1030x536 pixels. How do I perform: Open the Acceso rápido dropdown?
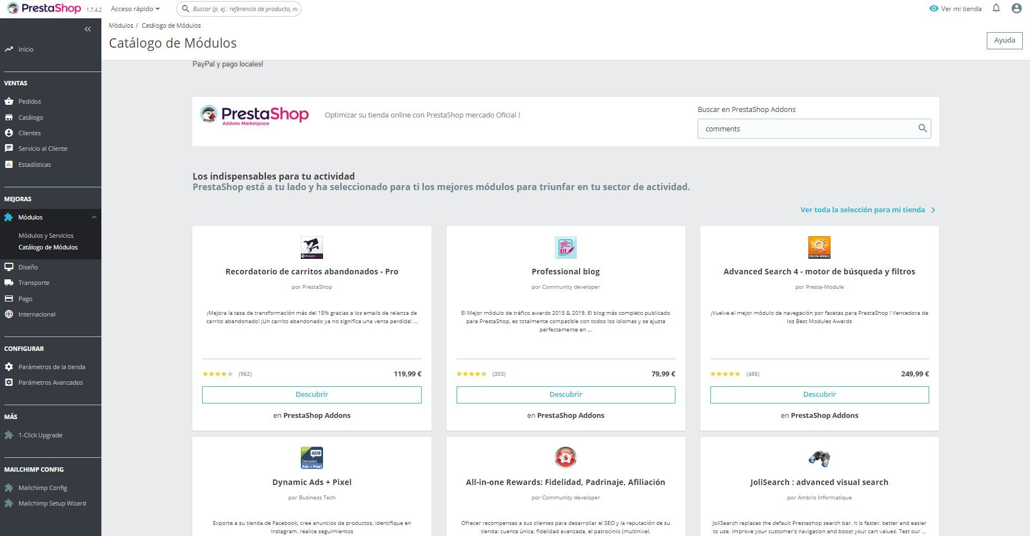click(x=135, y=9)
